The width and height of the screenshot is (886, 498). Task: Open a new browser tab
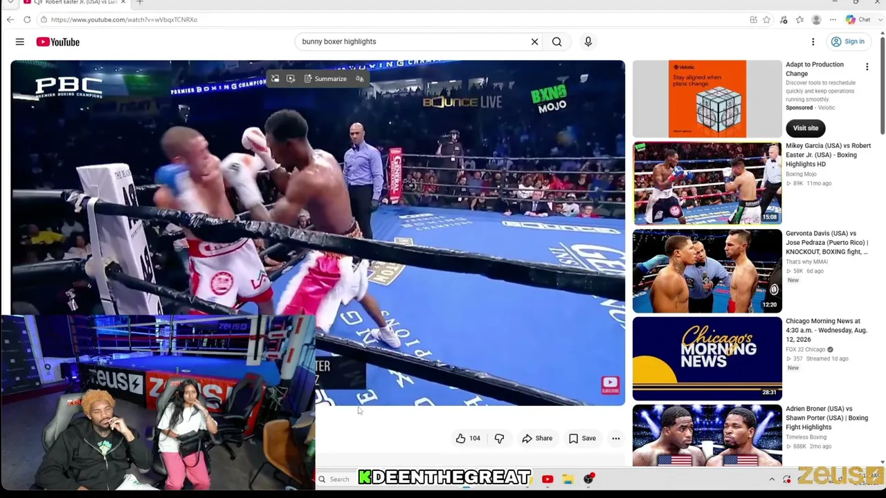[139, 3]
